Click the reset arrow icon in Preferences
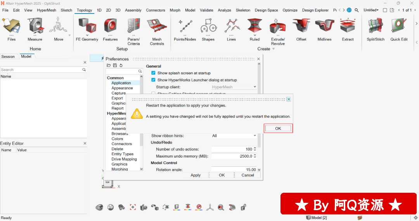 [121, 65]
